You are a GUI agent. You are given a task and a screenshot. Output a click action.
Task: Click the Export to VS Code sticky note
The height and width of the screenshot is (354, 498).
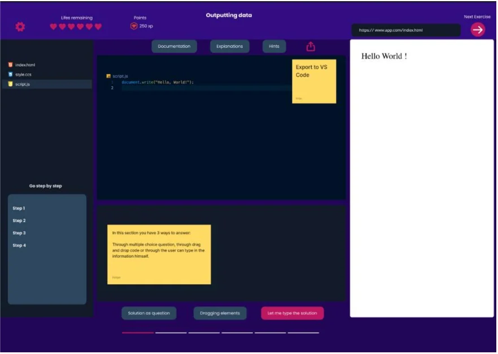314,81
